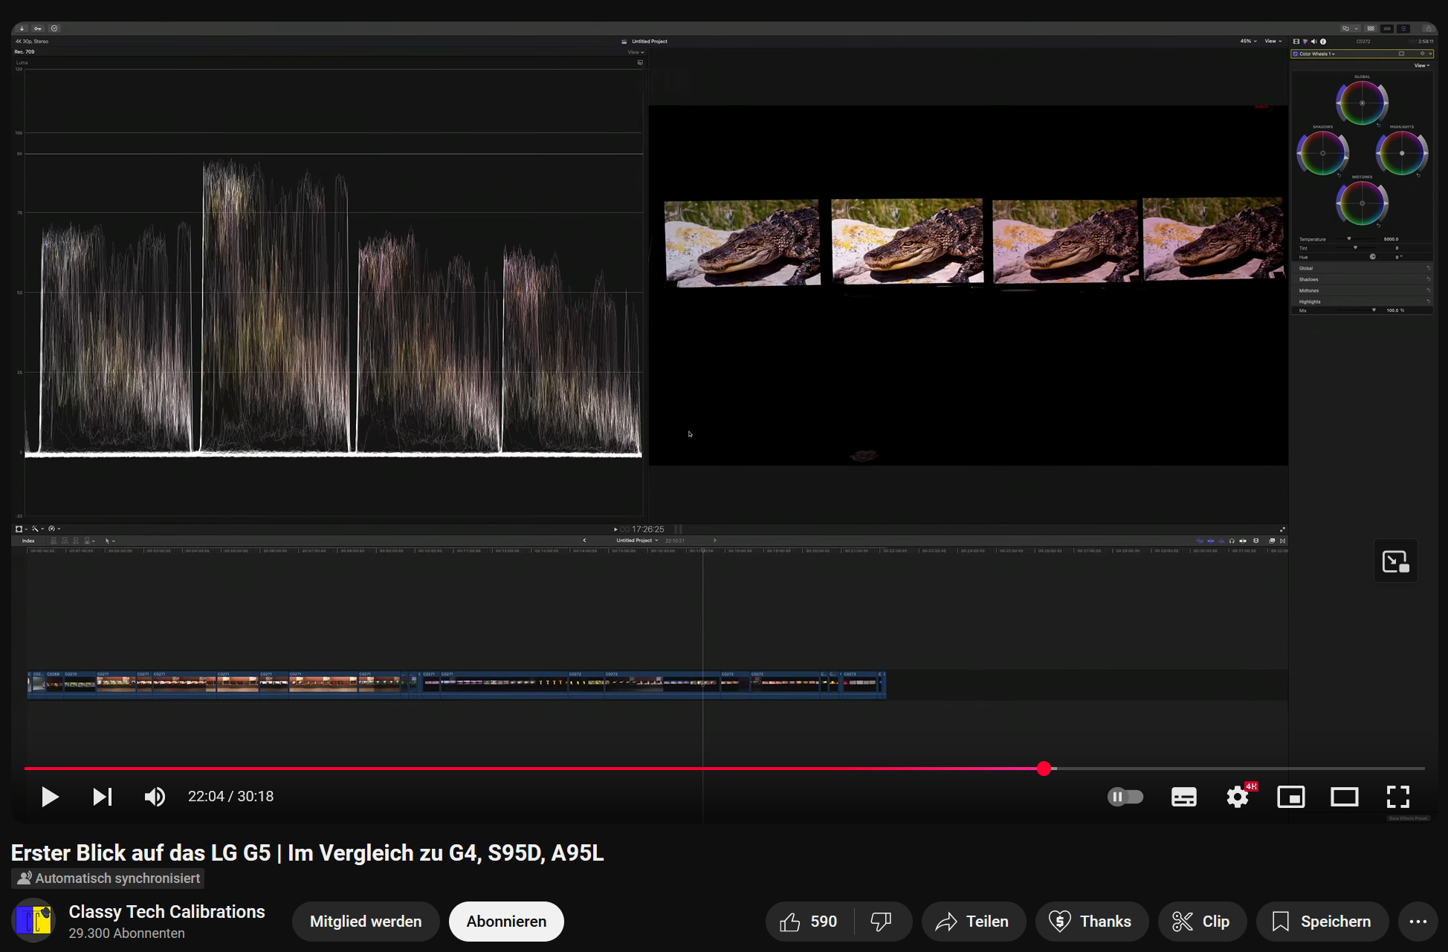This screenshot has width=1448, height=952.
Task: Open the Thanks donation option
Action: [1091, 922]
